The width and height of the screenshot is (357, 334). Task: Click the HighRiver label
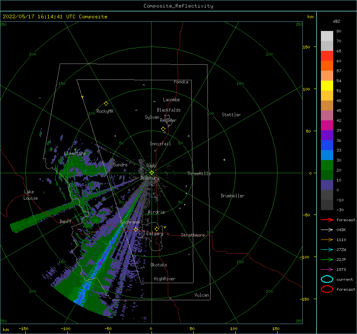pyautogui.click(x=165, y=279)
